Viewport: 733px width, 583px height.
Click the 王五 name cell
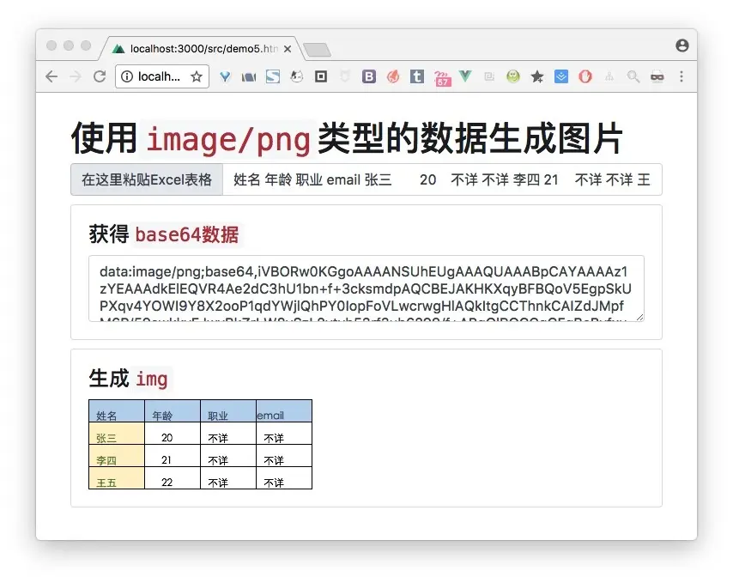(117, 478)
